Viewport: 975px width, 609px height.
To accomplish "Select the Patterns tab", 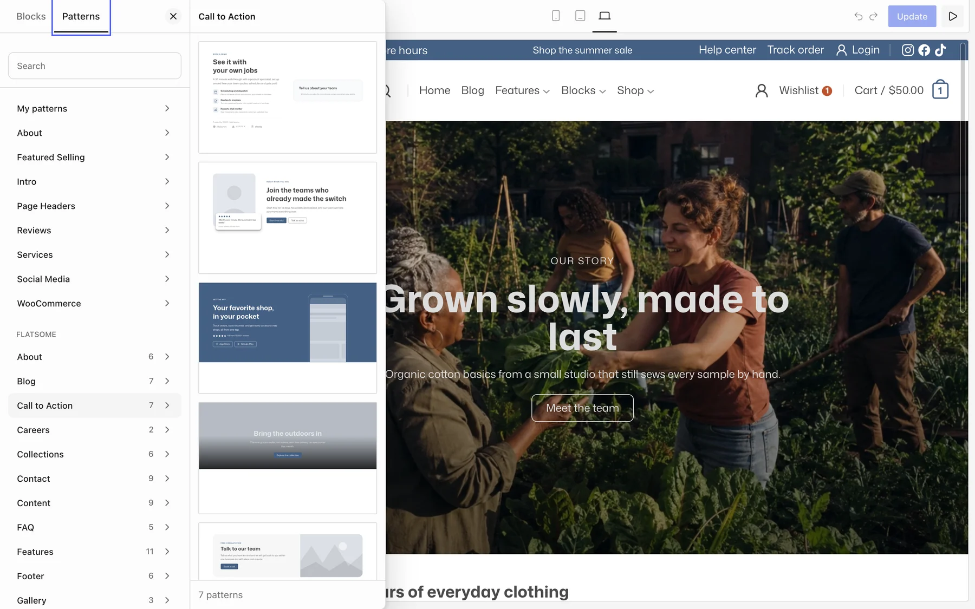I will click(81, 16).
